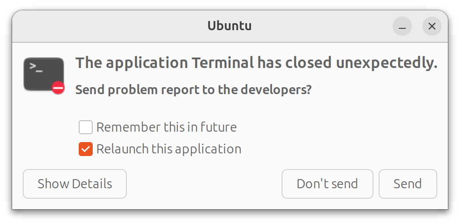Click the prompt symbol inside the Terminal icon
Image resolution: width=460 pixels, height=224 pixels.
[x=36, y=67]
